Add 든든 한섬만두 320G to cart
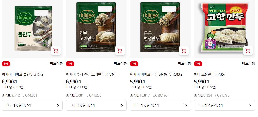 (184, 50)
